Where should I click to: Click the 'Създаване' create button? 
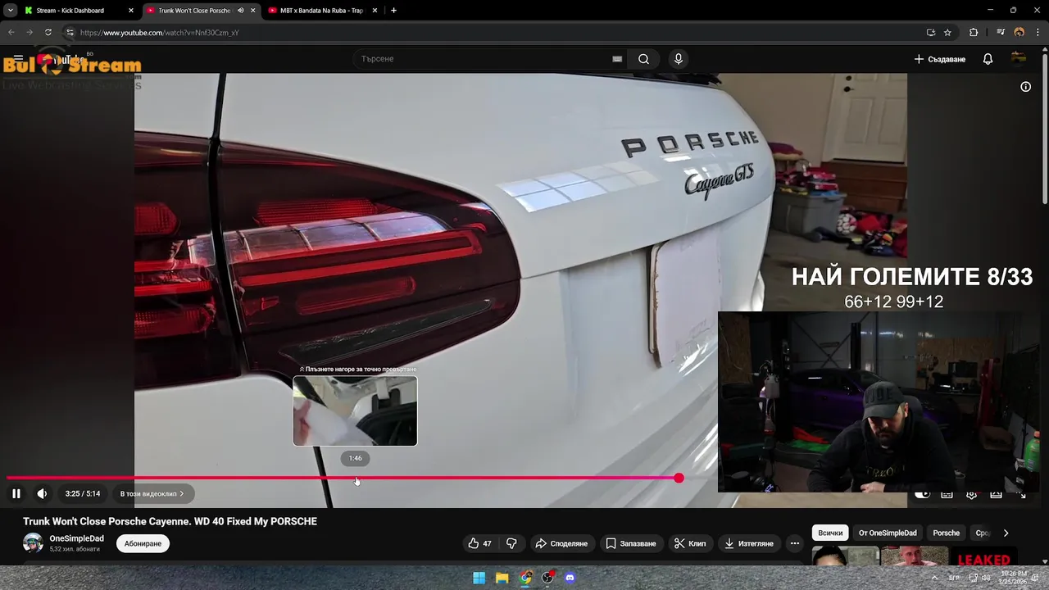point(940,59)
